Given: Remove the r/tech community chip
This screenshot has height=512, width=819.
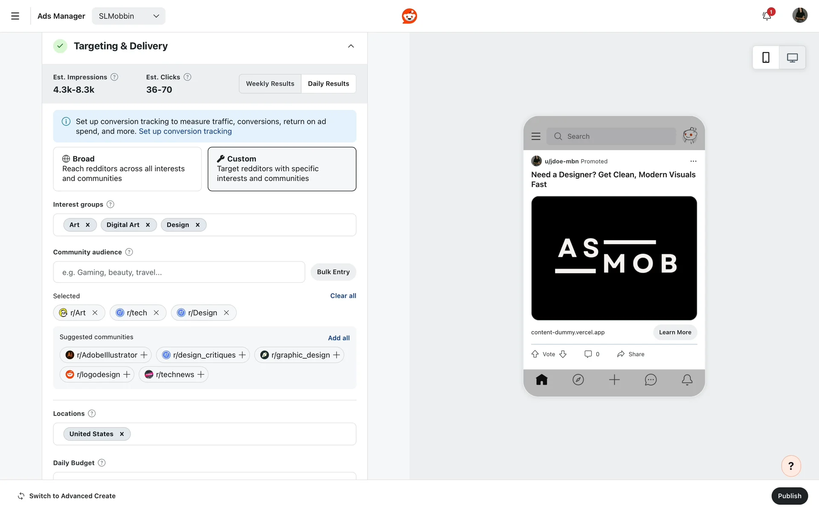Looking at the screenshot, I should tap(157, 313).
